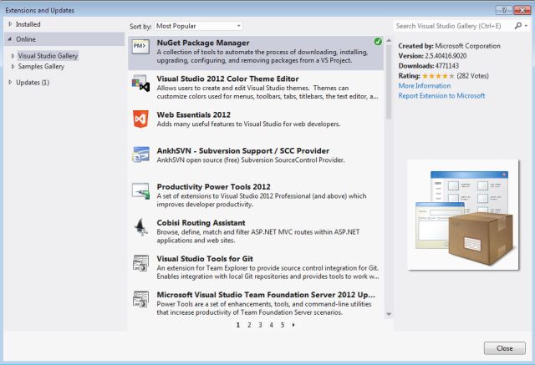Click the Visual Studio Tools for Git icon
Screen dimensions: 535x365
pos(141,263)
